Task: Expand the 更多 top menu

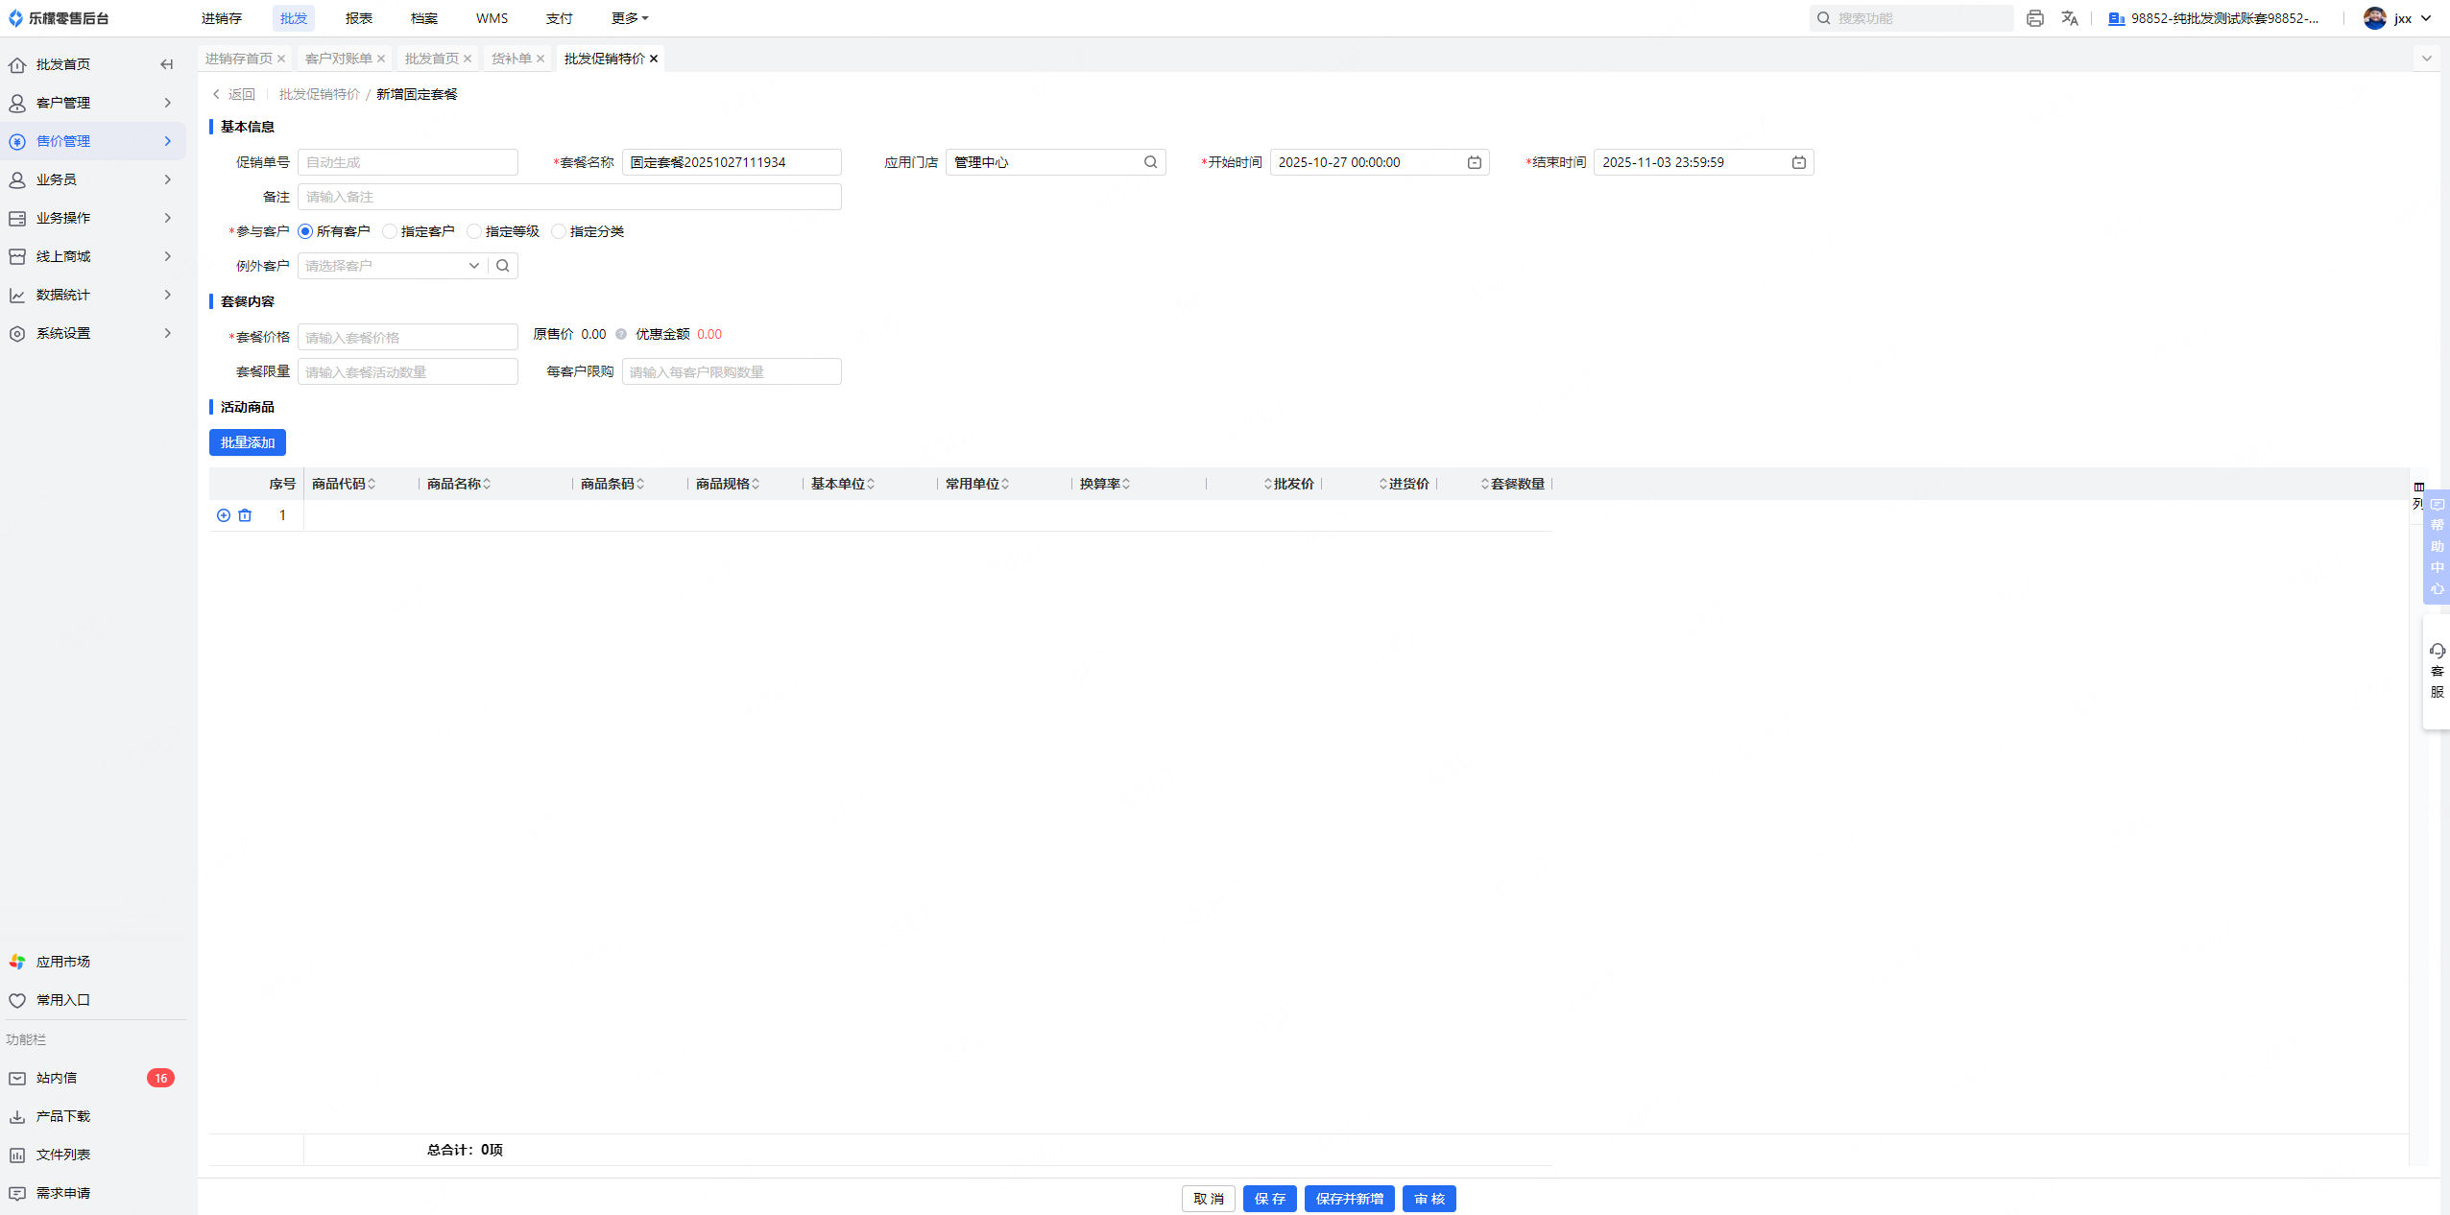Action: click(630, 18)
